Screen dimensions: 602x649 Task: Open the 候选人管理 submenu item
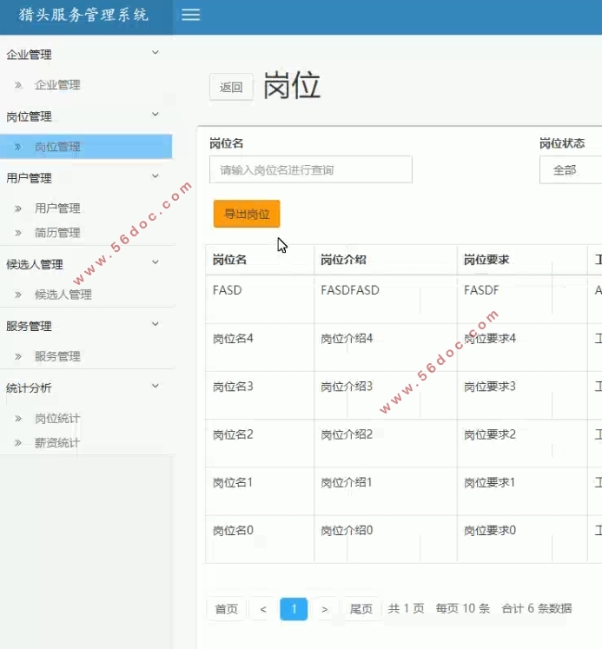point(63,295)
